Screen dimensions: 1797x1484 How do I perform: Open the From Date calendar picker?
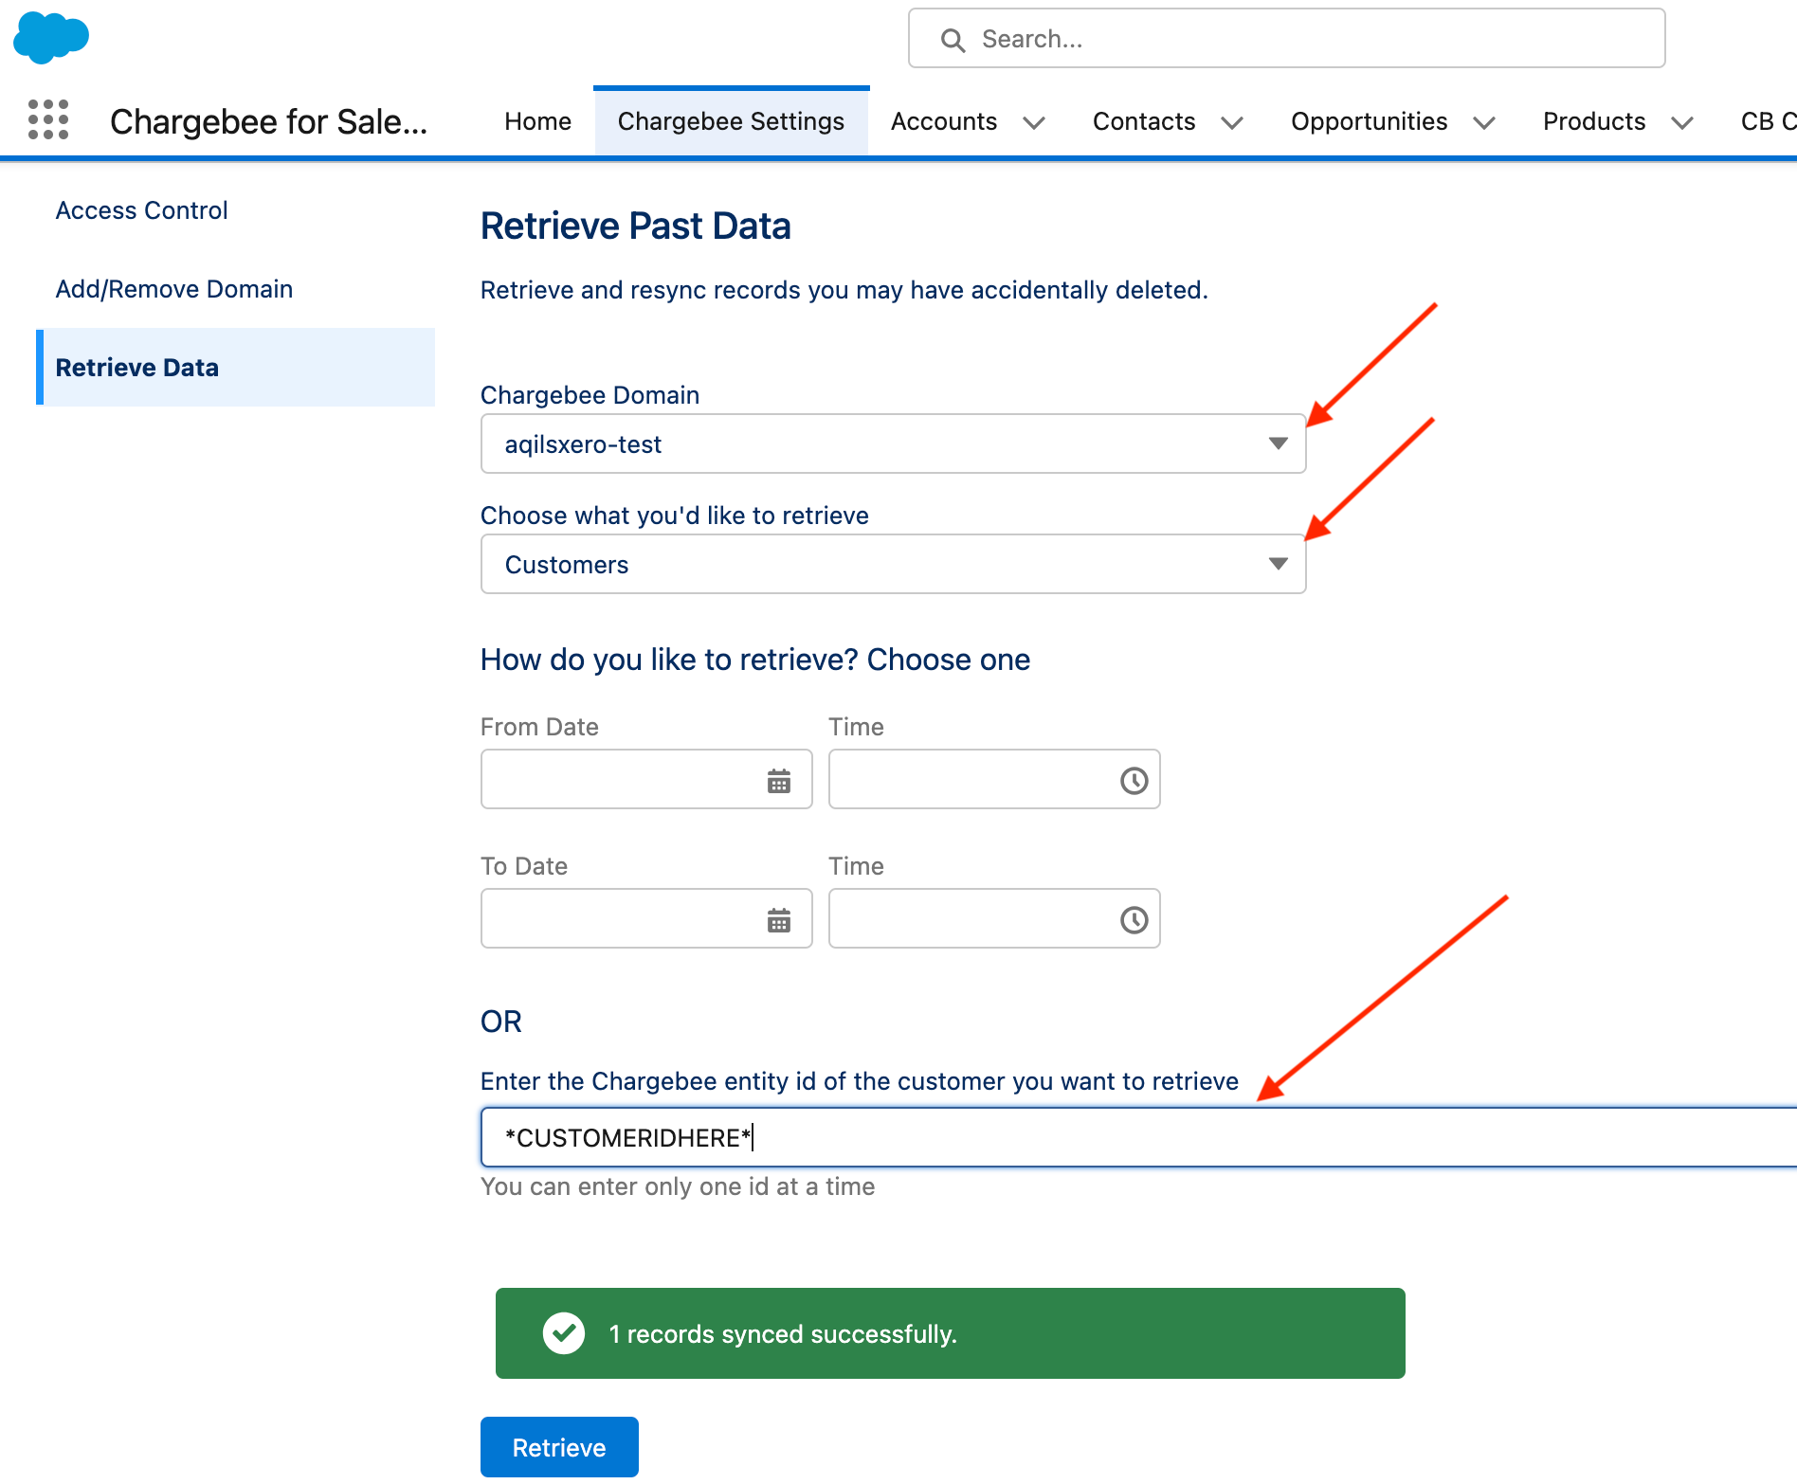(779, 781)
